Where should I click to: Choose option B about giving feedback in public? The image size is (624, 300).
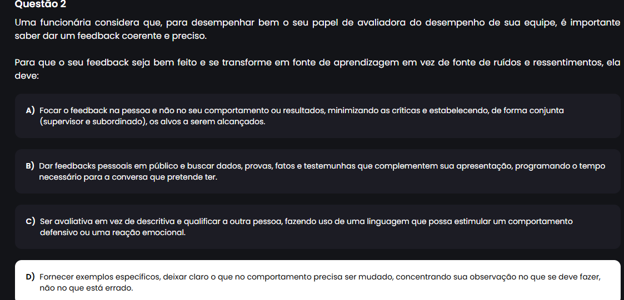tap(317, 171)
